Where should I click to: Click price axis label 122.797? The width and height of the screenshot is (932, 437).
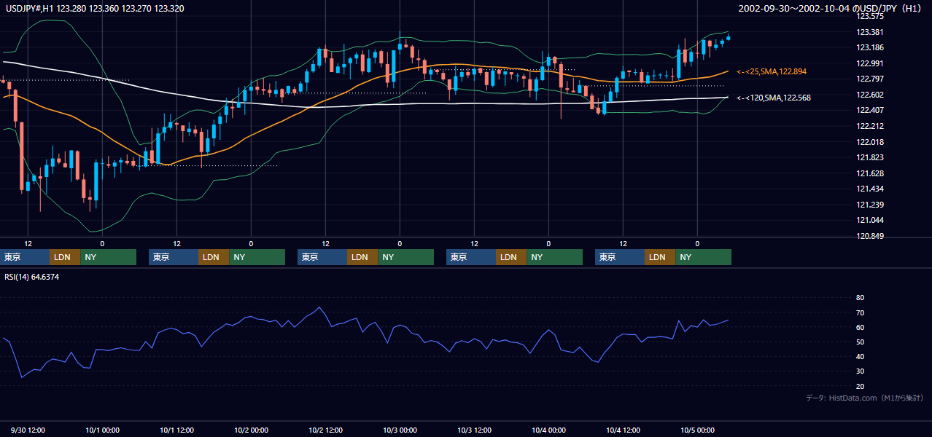(869, 79)
